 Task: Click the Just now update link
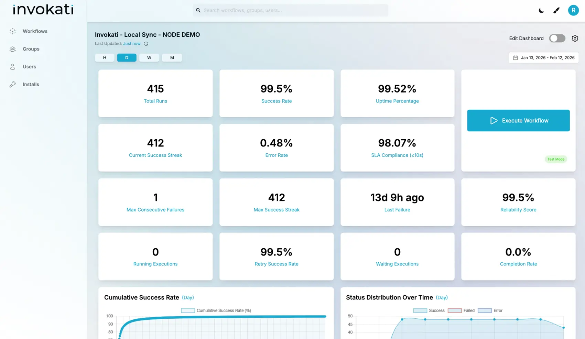(132, 44)
